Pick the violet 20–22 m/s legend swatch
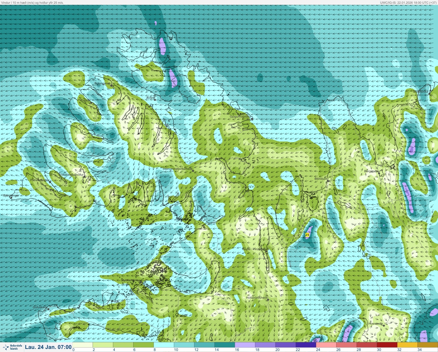438x352 pixels. pos(285,345)
